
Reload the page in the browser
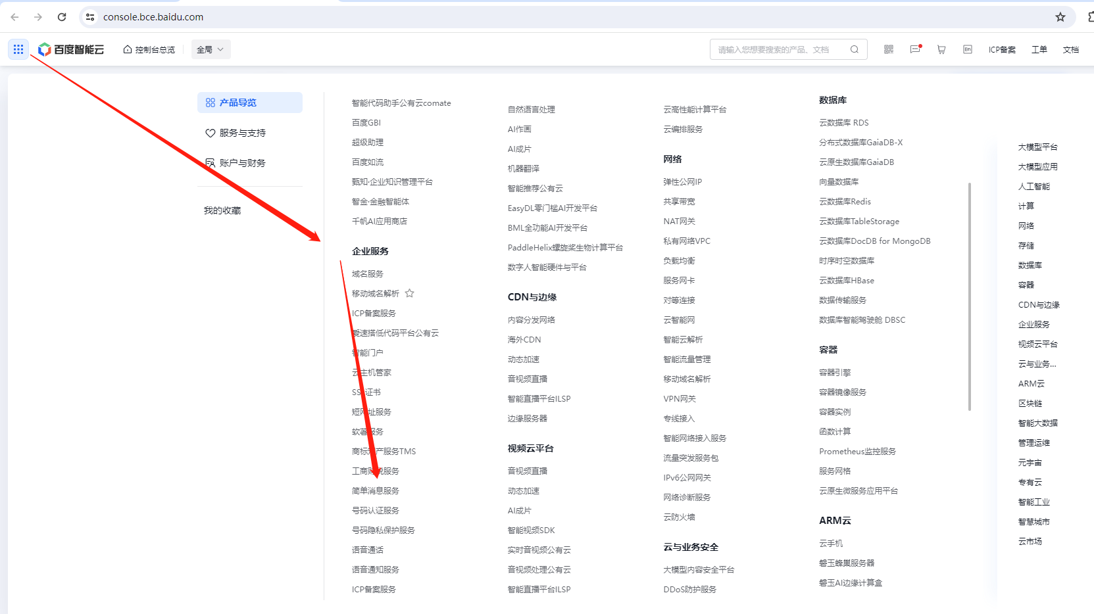pos(62,17)
